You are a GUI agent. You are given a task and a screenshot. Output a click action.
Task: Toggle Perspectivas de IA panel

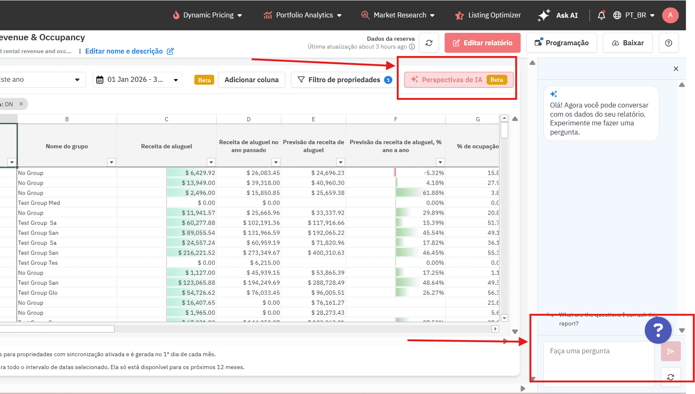tap(459, 80)
